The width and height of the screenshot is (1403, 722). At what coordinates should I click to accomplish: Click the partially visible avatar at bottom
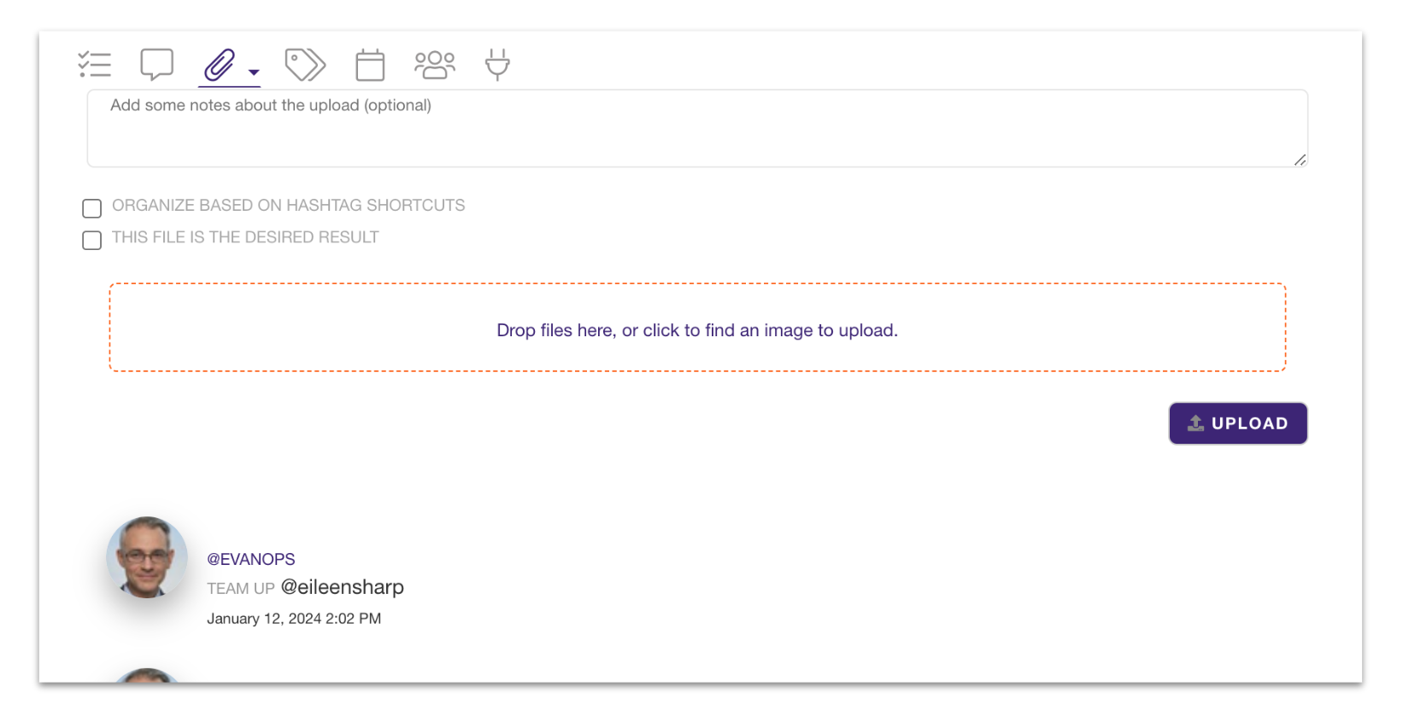(147, 675)
